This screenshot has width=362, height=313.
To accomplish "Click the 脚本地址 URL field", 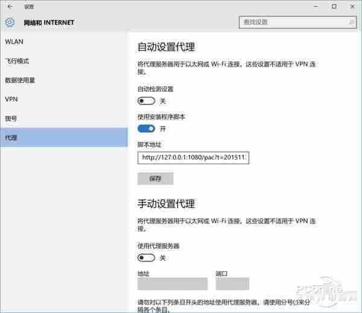I will [194, 158].
